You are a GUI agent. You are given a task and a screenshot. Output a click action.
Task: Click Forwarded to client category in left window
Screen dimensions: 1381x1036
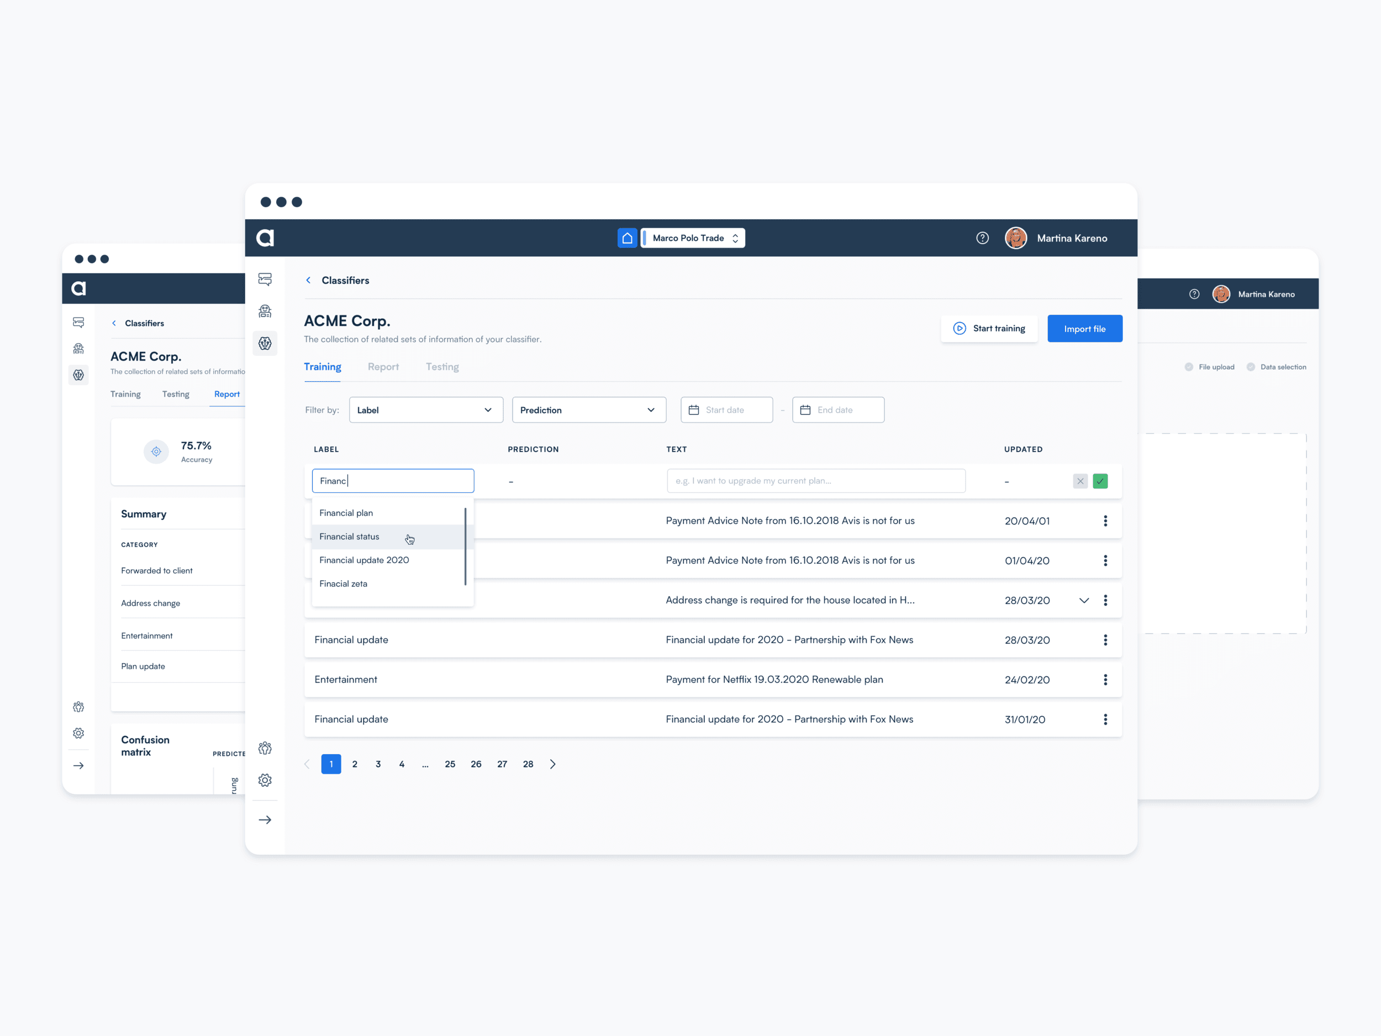157,571
